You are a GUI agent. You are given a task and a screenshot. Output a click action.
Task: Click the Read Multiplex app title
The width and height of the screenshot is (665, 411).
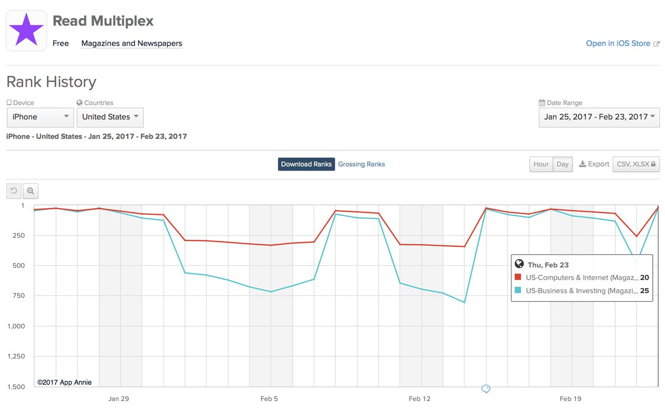[103, 21]
